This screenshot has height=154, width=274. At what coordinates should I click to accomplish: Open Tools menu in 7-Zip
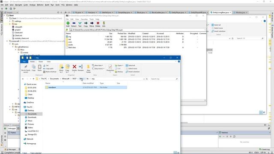(x=92, y=19)
